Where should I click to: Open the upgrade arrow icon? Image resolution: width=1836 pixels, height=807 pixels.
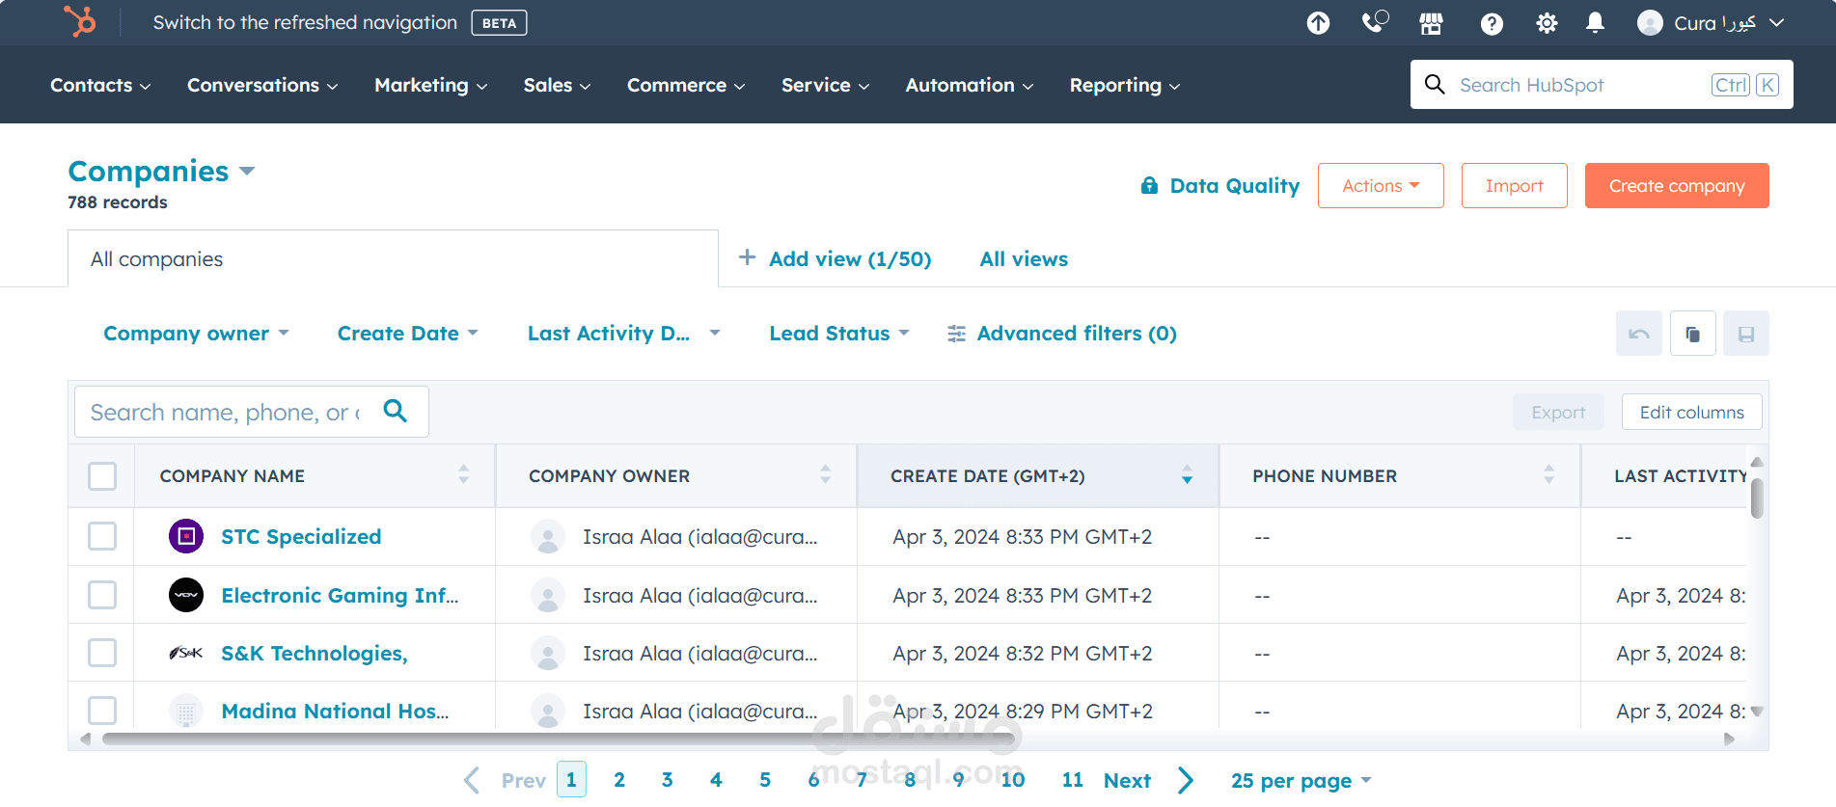(1318, 23)
